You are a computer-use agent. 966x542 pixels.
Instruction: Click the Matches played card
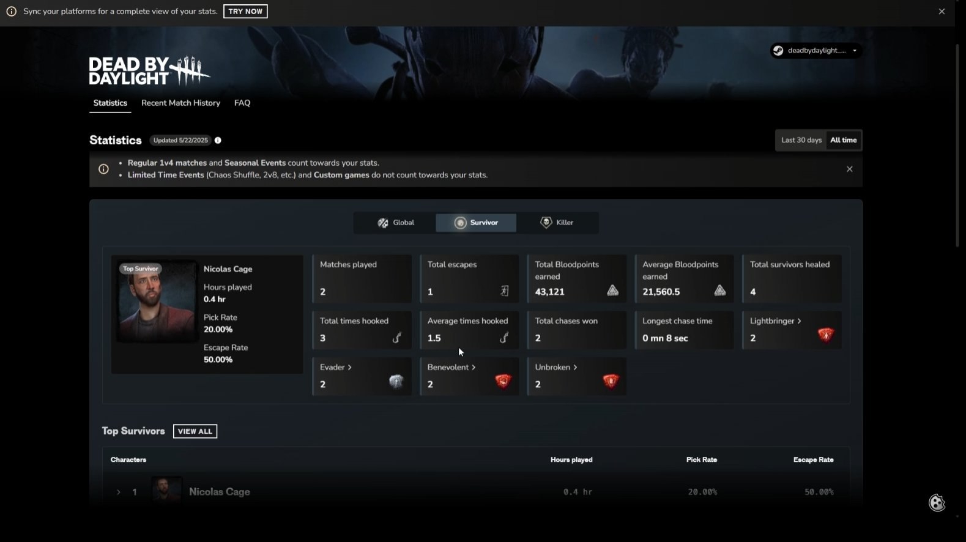pyautogui.click(x=362, y=279)
